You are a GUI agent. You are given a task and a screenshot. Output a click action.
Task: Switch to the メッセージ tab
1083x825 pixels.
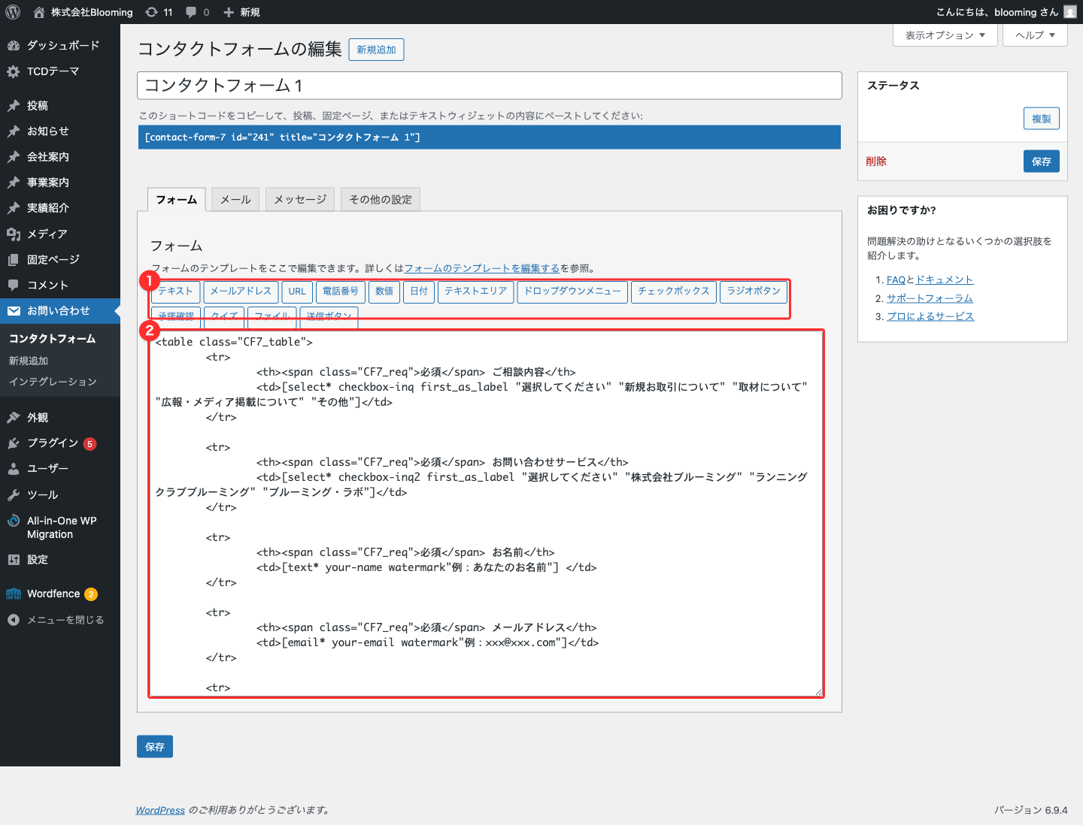point(300,199)
